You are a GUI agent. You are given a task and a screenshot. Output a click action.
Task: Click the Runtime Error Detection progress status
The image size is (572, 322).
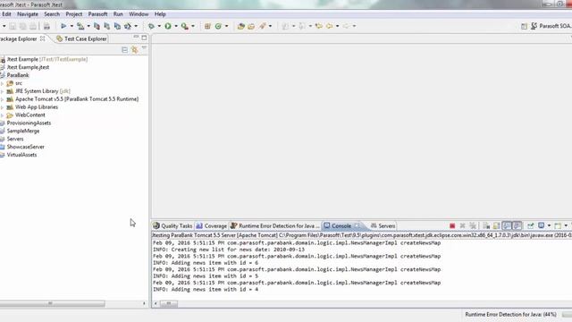click(x=510, y=314)
